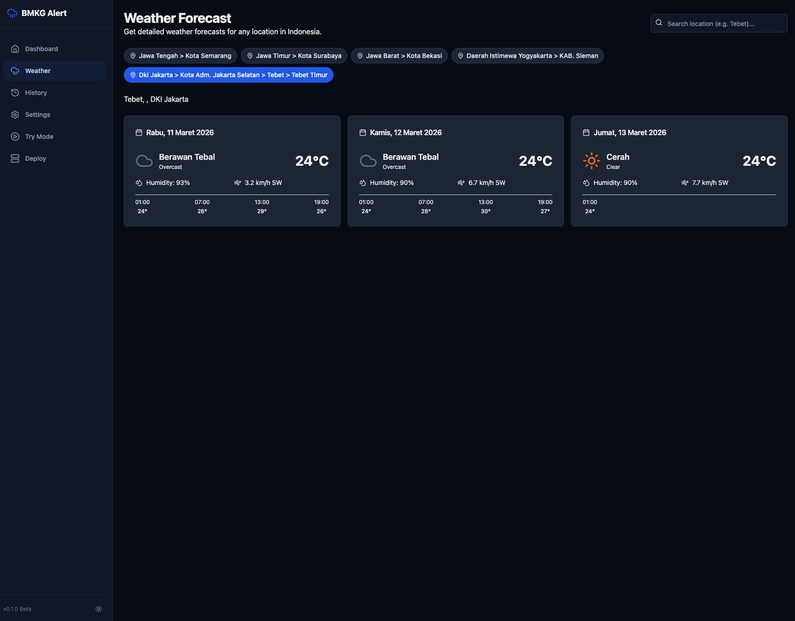795x621 pixels.
Task: Open the Deploy menu item
Action: (x=54, y=158)
